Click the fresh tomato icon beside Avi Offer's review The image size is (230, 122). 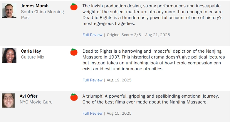click(x=74, y=97)
